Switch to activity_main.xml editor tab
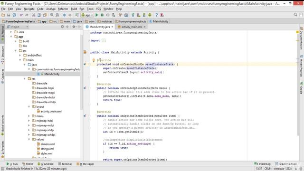 point(132,27)
